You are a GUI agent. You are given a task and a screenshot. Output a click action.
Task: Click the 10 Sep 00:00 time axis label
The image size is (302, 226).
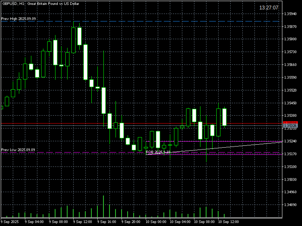(156, 222)
